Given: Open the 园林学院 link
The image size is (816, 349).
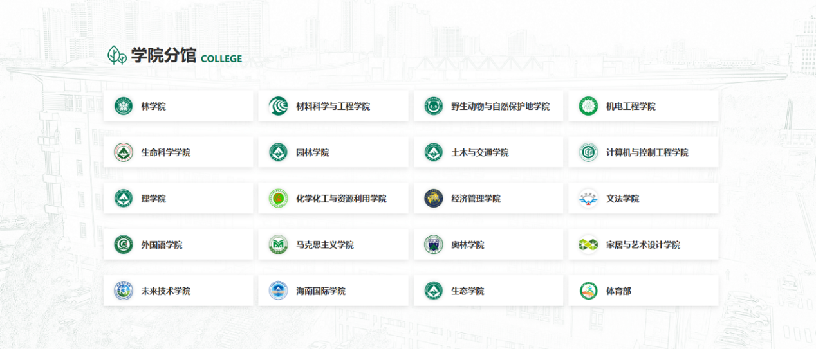Looking at the screenshot, I should [x=312, y=152].
